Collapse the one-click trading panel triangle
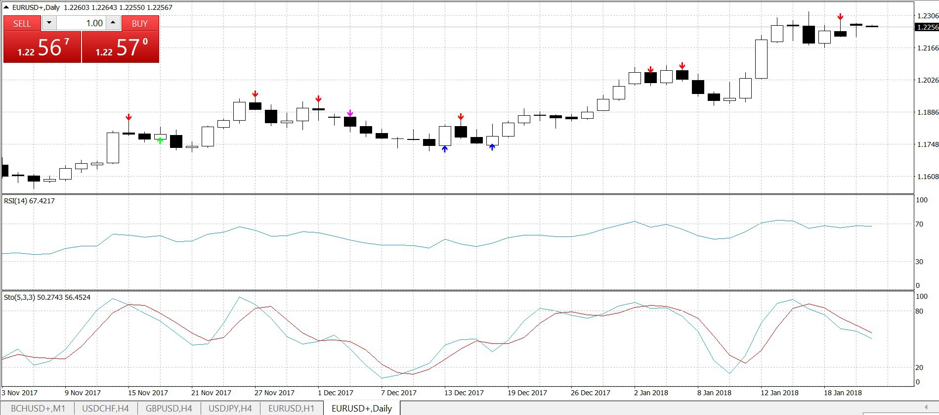The height and width of the screenshot is (415, 939). 6,7
